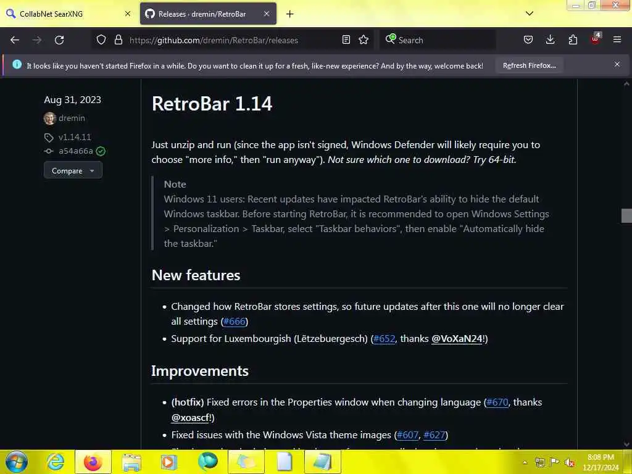
Task: Open the Save to Pocket icon
Action: point(528,40)
